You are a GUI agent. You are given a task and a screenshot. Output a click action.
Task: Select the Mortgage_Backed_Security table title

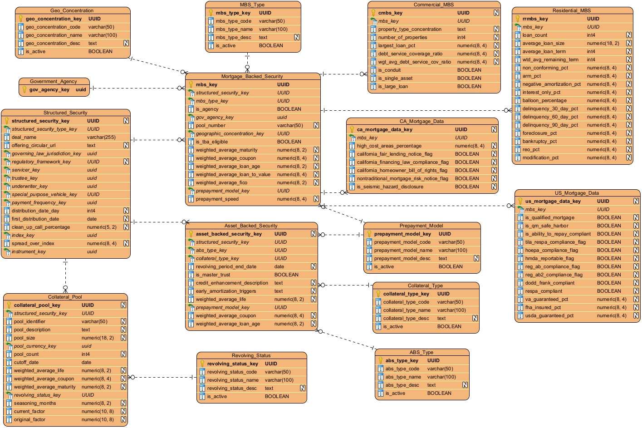[x=252, y=77]
